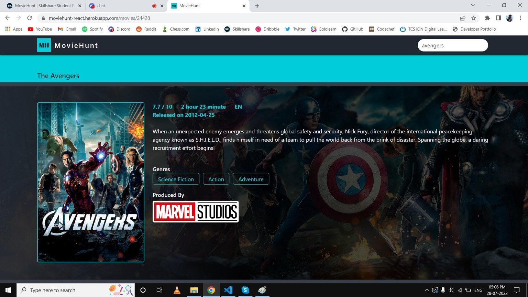
Task: Select the Science Fiction genre tag
Action: [x=176, y=179]
